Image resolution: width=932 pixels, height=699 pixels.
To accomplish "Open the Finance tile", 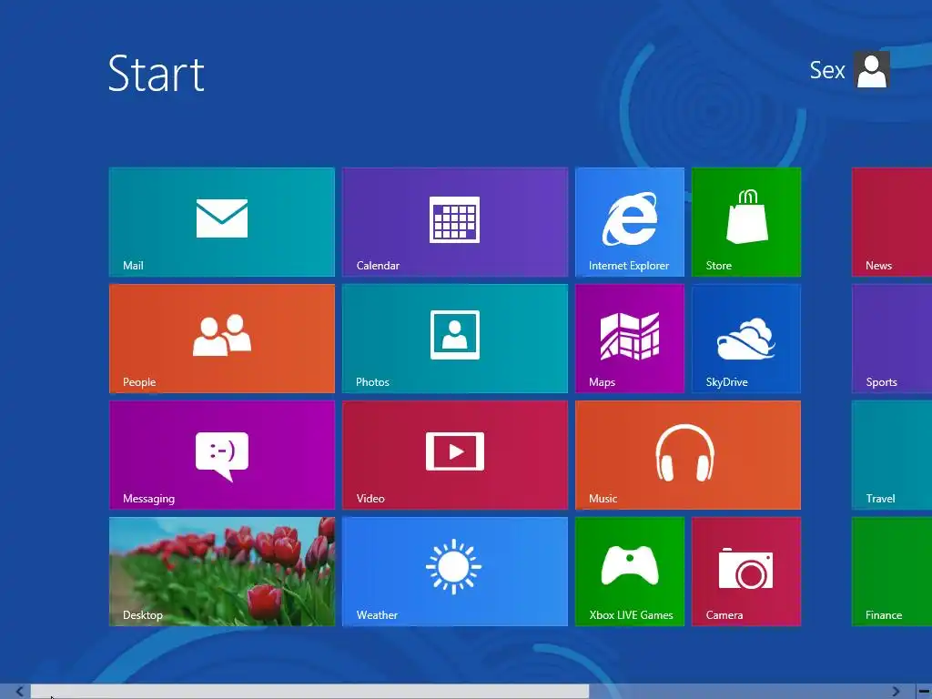I will point(892,572).
